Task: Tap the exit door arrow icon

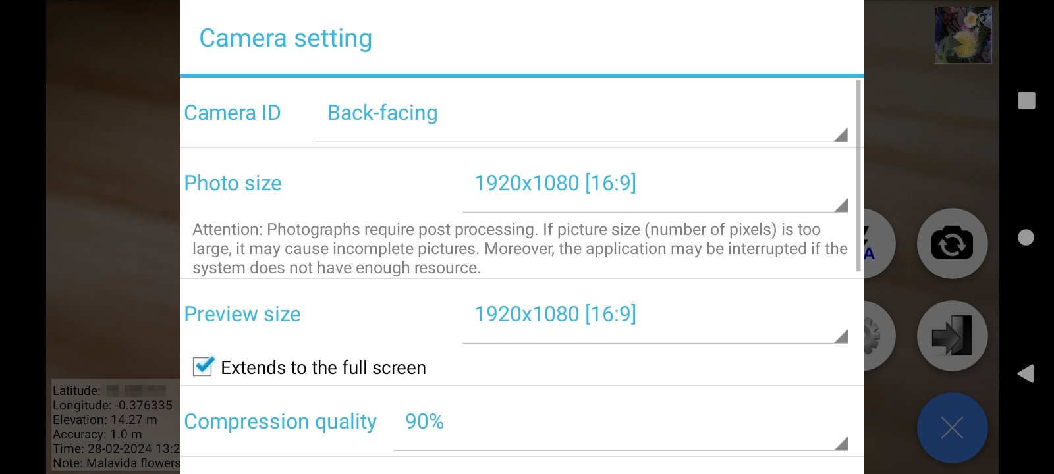Action: (952, 336)
